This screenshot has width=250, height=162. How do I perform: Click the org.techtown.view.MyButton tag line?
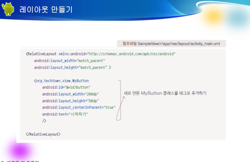(x=61, y=81)
